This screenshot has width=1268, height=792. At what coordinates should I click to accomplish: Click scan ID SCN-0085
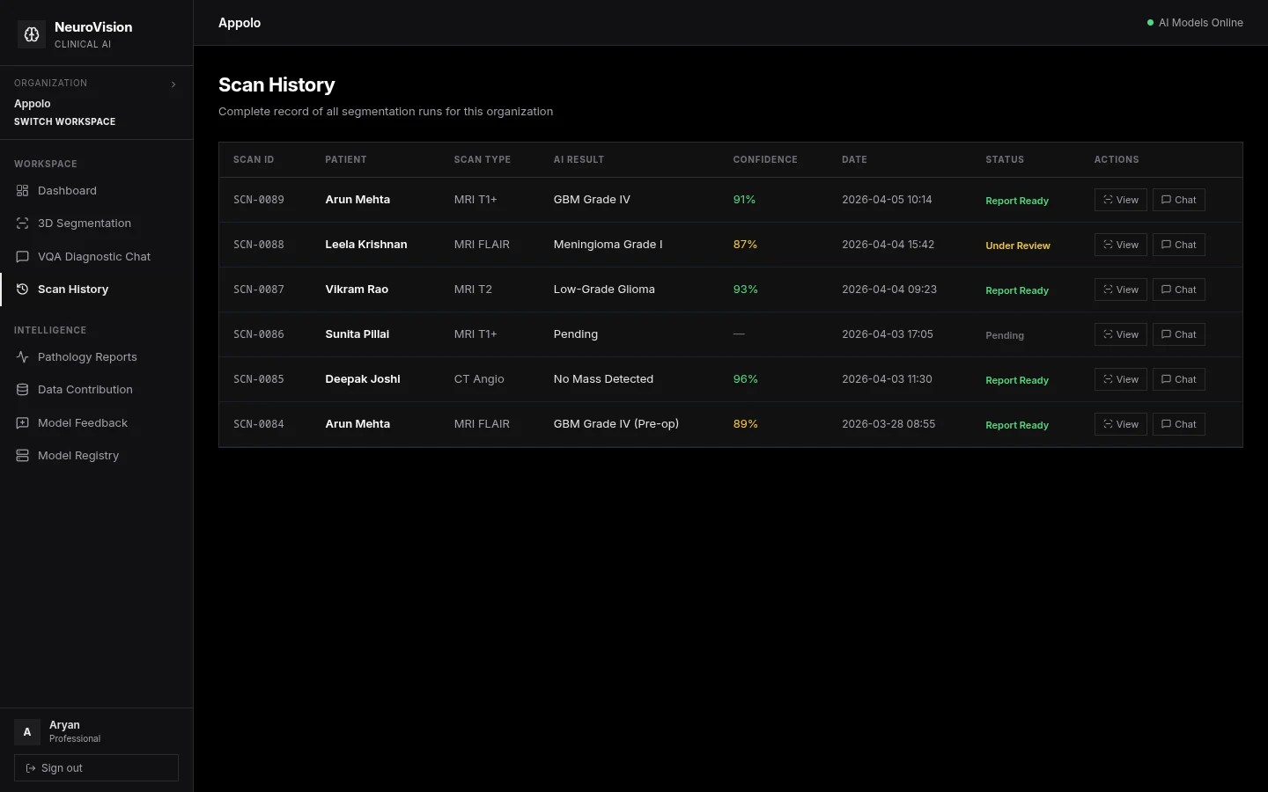259,379
